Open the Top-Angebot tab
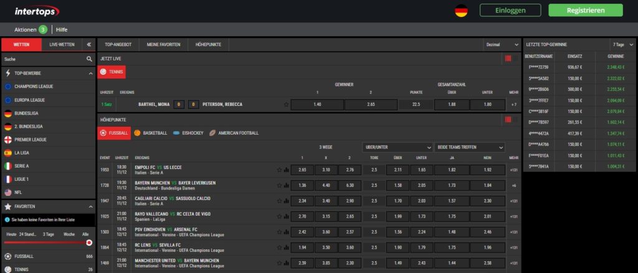Image resolution: width=638 pixels, height=273 pixels. [118, 45]
